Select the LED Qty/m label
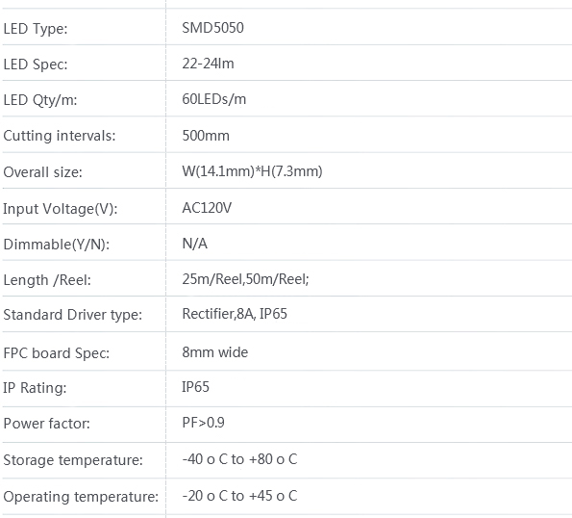The width and height of the screenshot is (572, 518). tap(40, 100)
